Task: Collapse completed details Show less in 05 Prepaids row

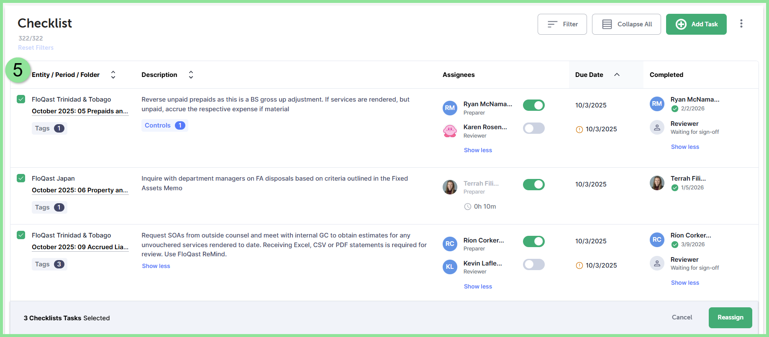Action: tap(685, 147)
